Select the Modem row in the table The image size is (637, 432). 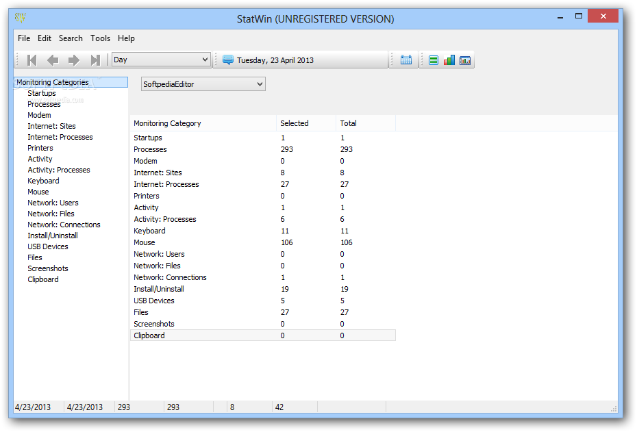click(x=263, y=161)
